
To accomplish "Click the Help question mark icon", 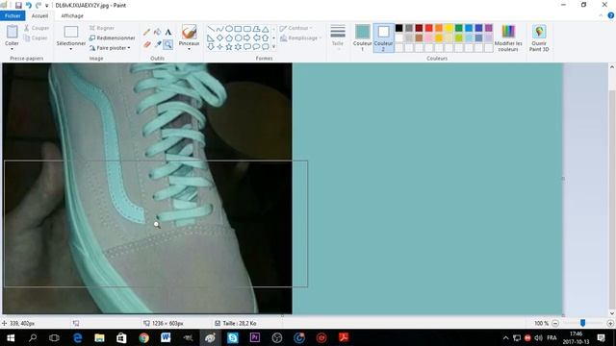I will click(x=611, y=15).
